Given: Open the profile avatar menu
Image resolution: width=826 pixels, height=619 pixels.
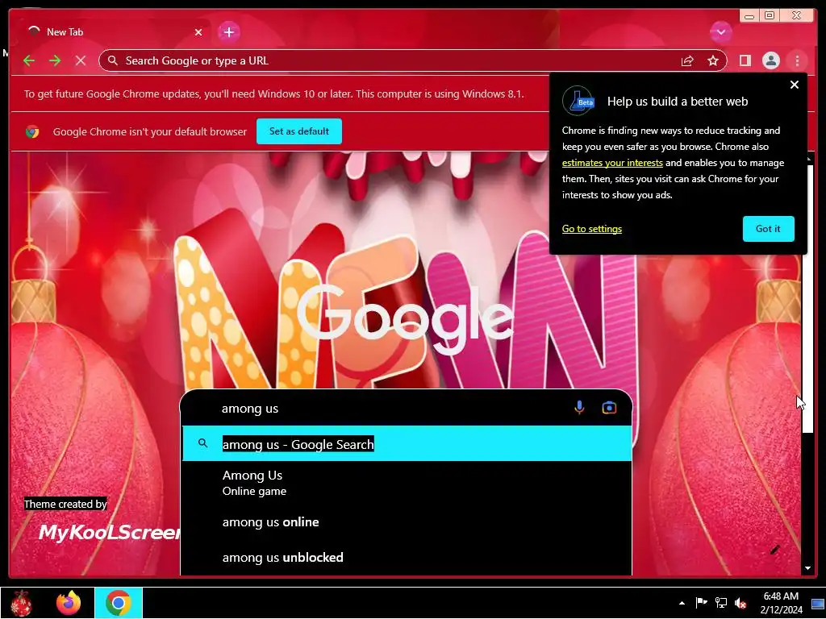Looking at the screenshot, I should click(770, 61).
